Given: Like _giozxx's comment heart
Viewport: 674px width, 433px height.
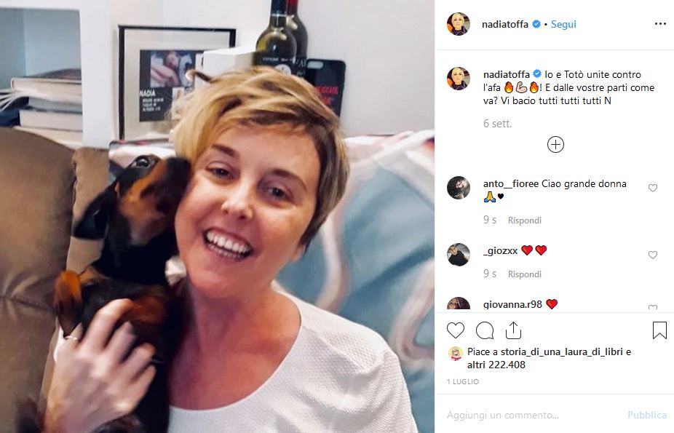Looking at the screenshot, I should [652, 255].
